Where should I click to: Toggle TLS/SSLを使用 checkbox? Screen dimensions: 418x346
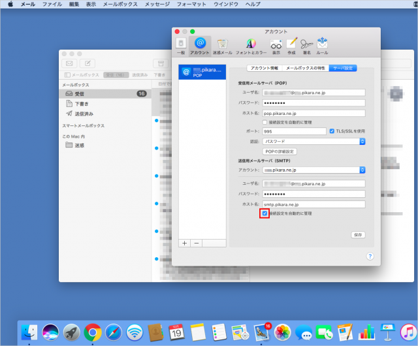332,131
